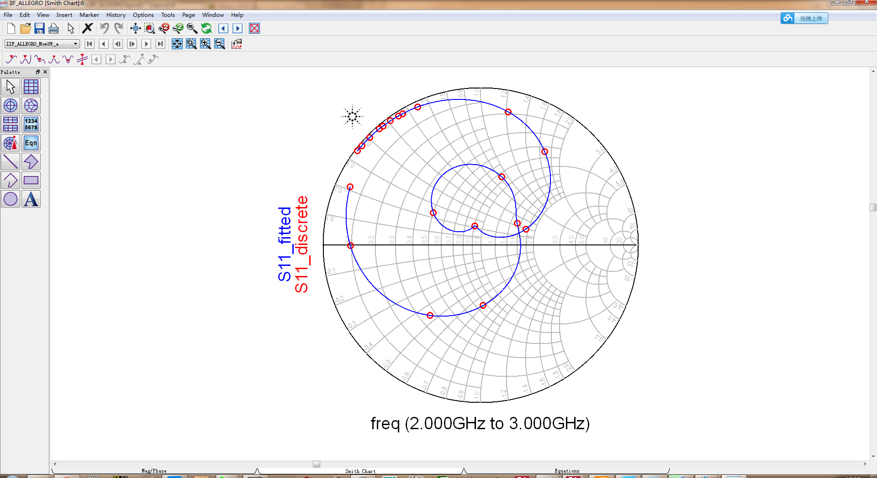The width and height of the screenshot is (877, 478).
Task: Open the IIF_ALLEGRO_MomUW_a dataset dropdown
Action: point(42,44)
